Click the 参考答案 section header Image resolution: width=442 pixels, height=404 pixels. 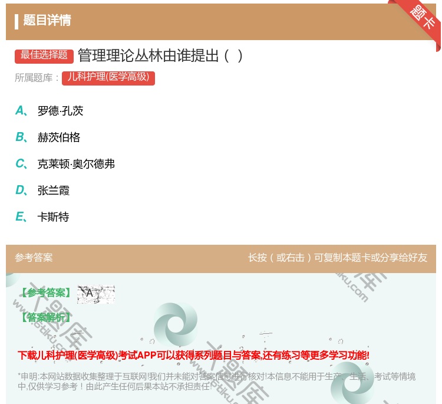(34, 258)
